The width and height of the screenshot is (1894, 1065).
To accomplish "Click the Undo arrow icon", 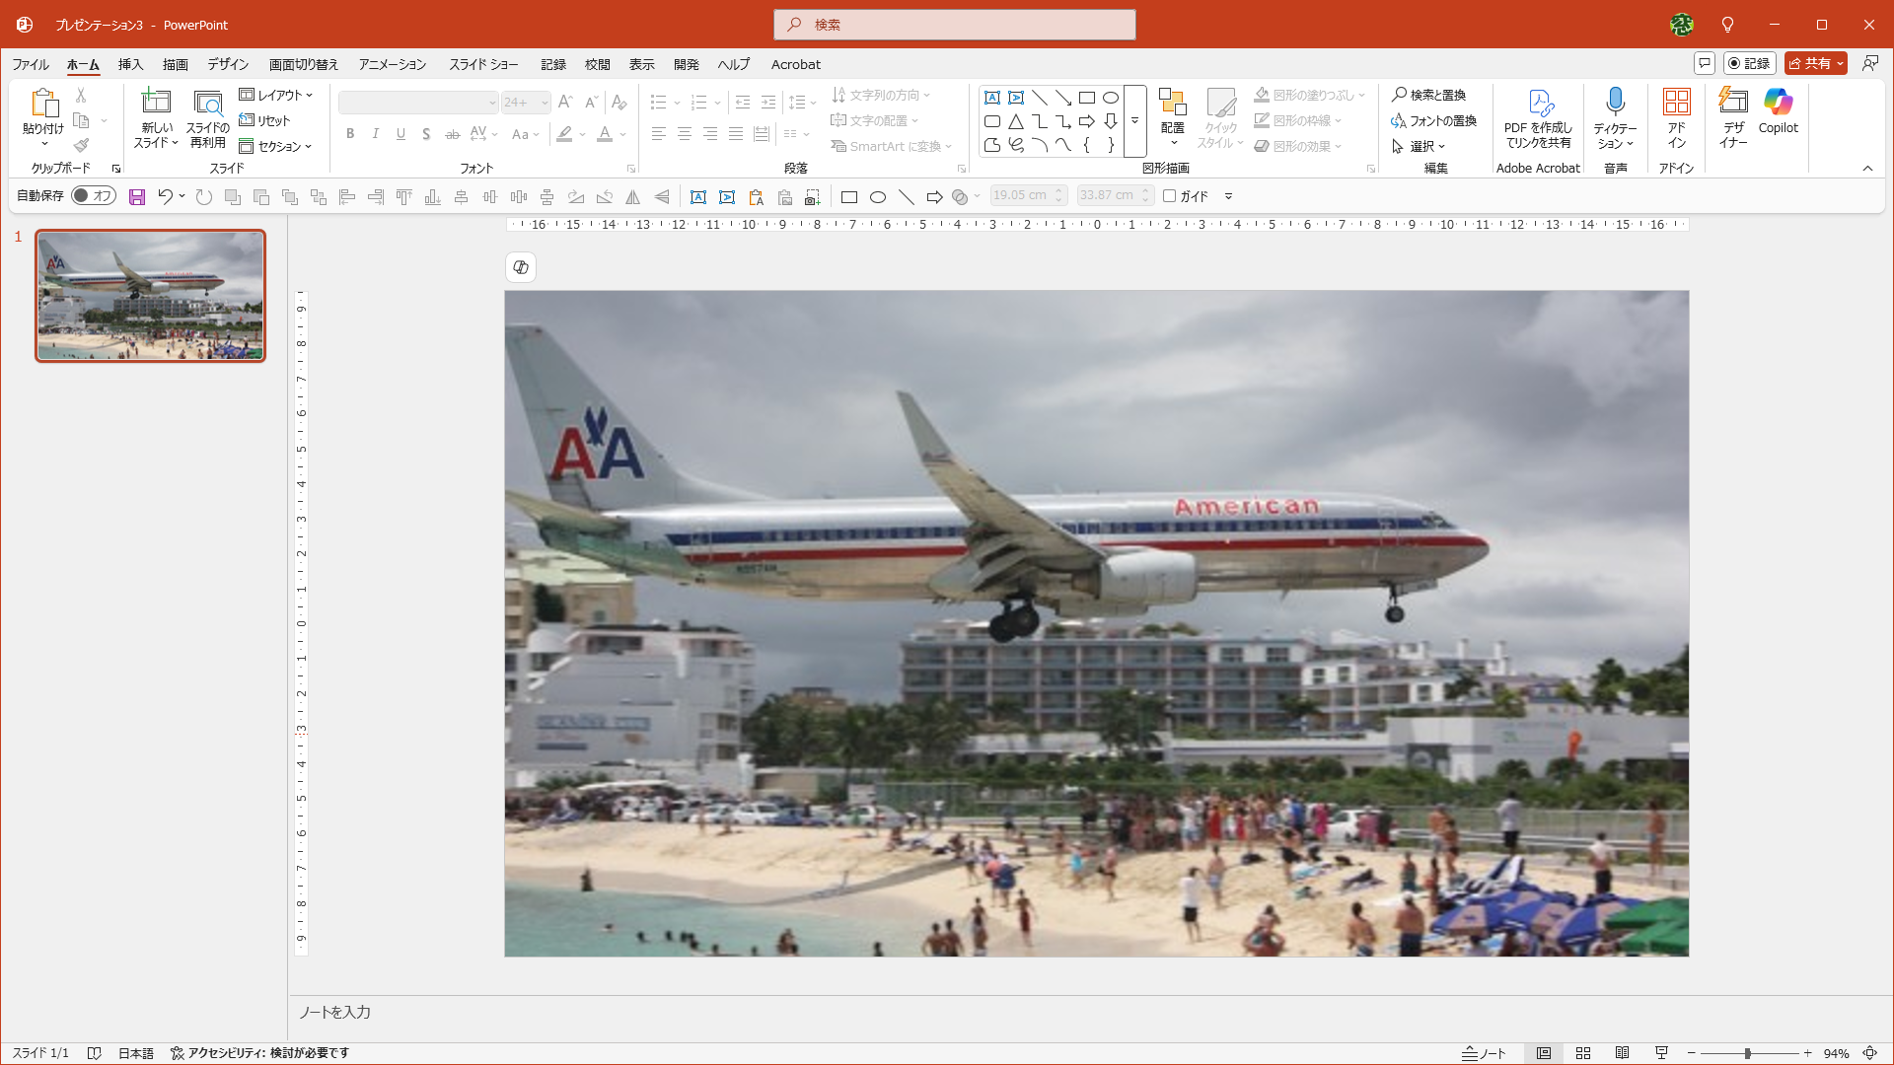I will [165, 197].
